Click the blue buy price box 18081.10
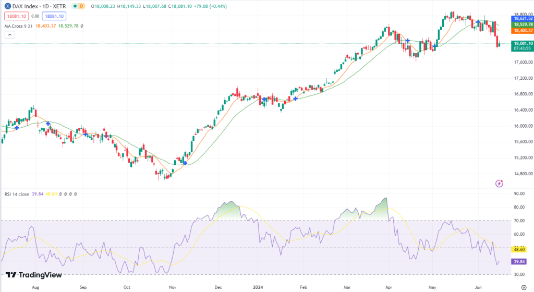This screenshot has height=292, width=534. 54,16
